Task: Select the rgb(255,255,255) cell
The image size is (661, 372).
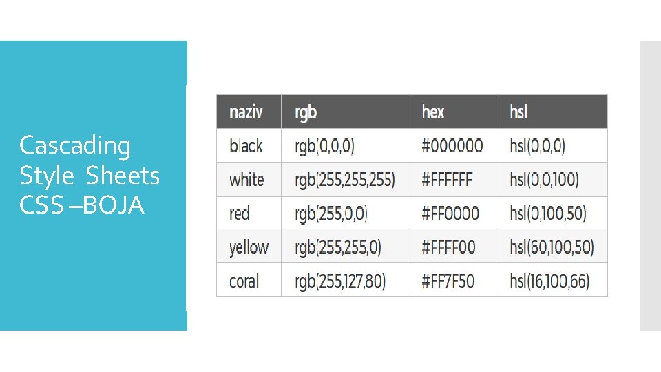Action: [x=345, y=180]
